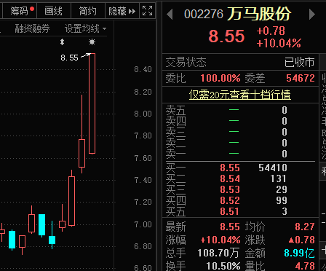Click the 金额 value 8.99亿
Viewport: 326px width, 271px height.
[x=299, y=253]
